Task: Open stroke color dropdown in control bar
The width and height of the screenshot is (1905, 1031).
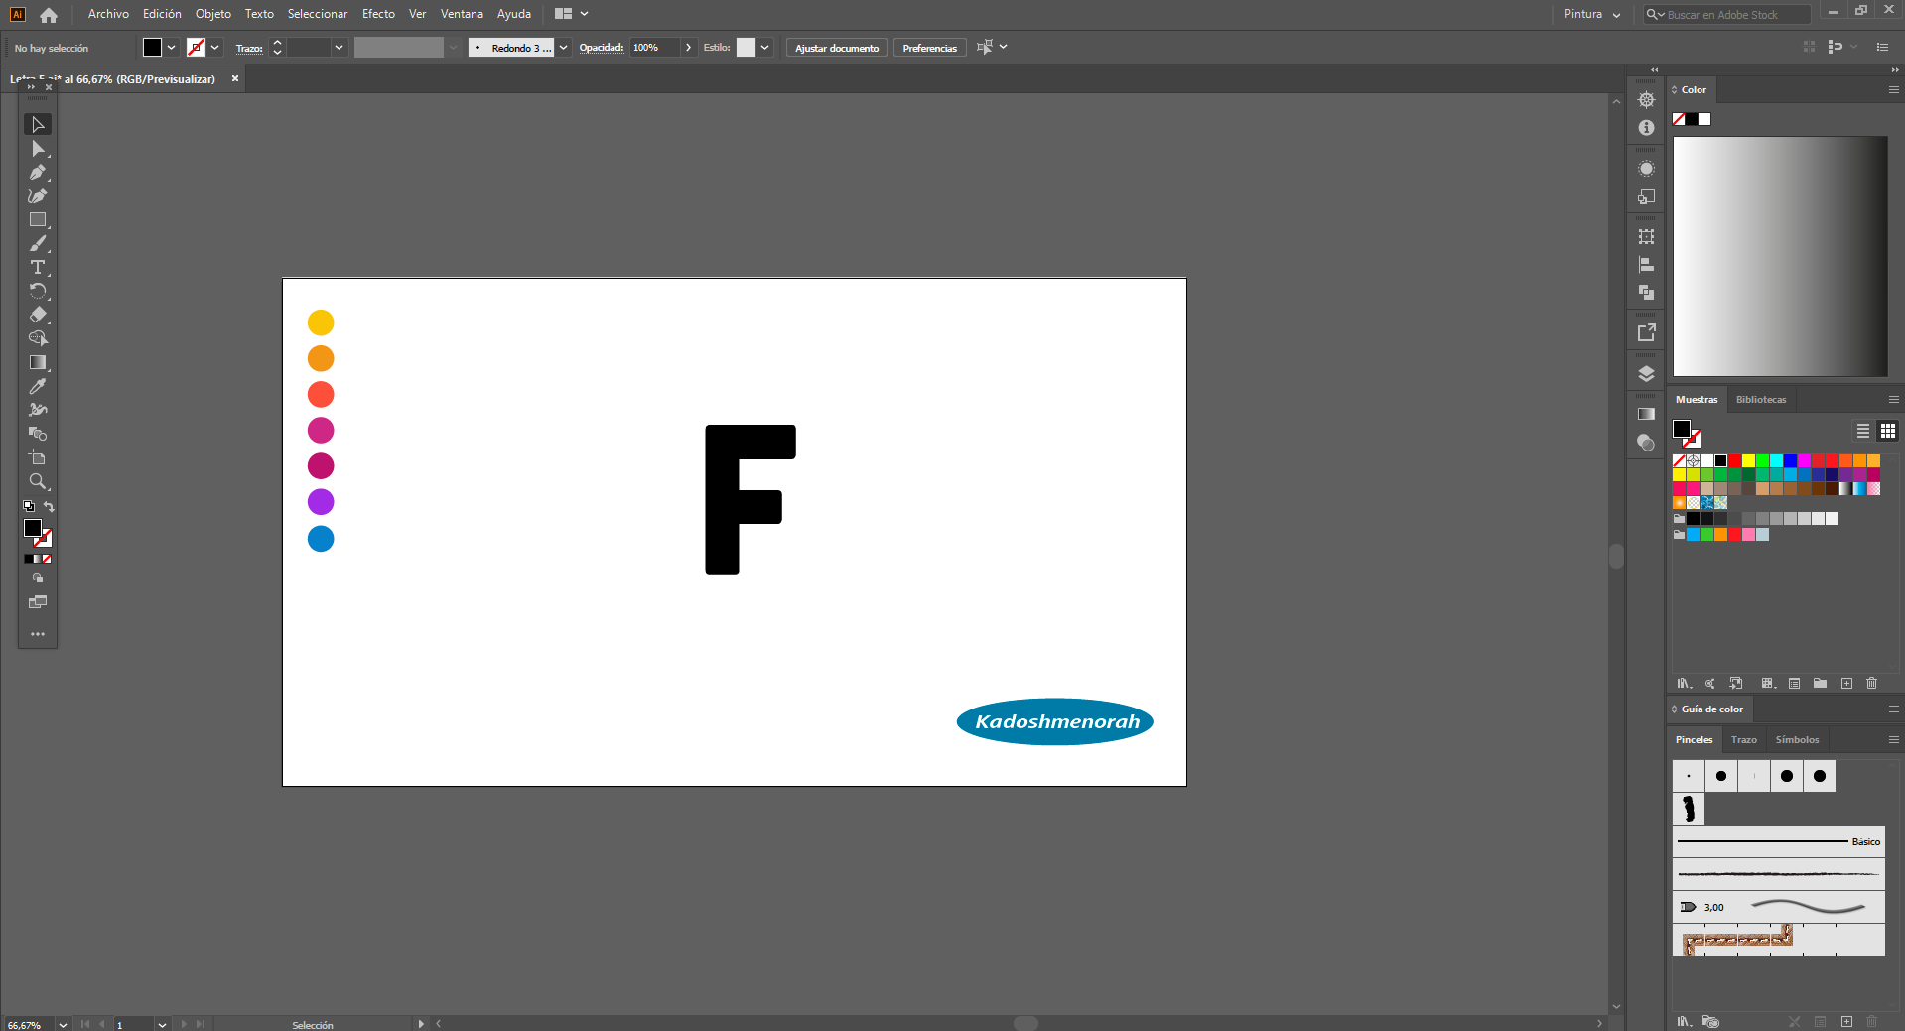Action: coord(215,48)
